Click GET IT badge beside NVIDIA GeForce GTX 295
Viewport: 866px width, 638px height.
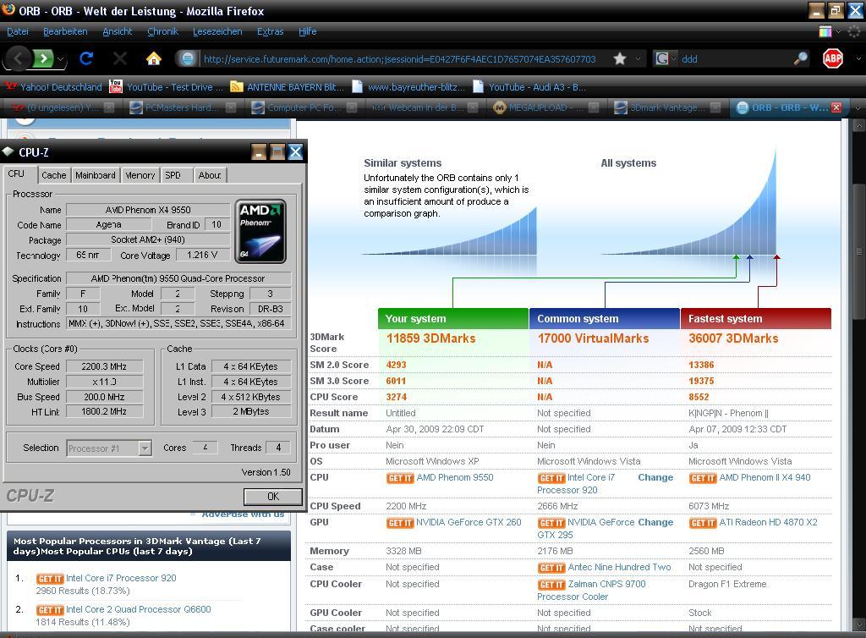[x=551, y=523]
